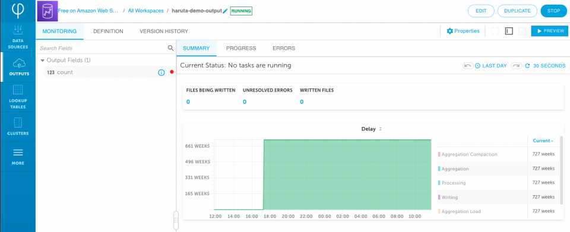
Task: Open the More menu in sidebar
Action: 18,157
